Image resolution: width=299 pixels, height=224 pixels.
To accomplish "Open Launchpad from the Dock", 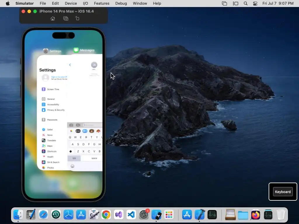I will coord(169,214).
